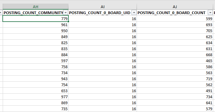Select the board count cell 586

click(175, 67)
